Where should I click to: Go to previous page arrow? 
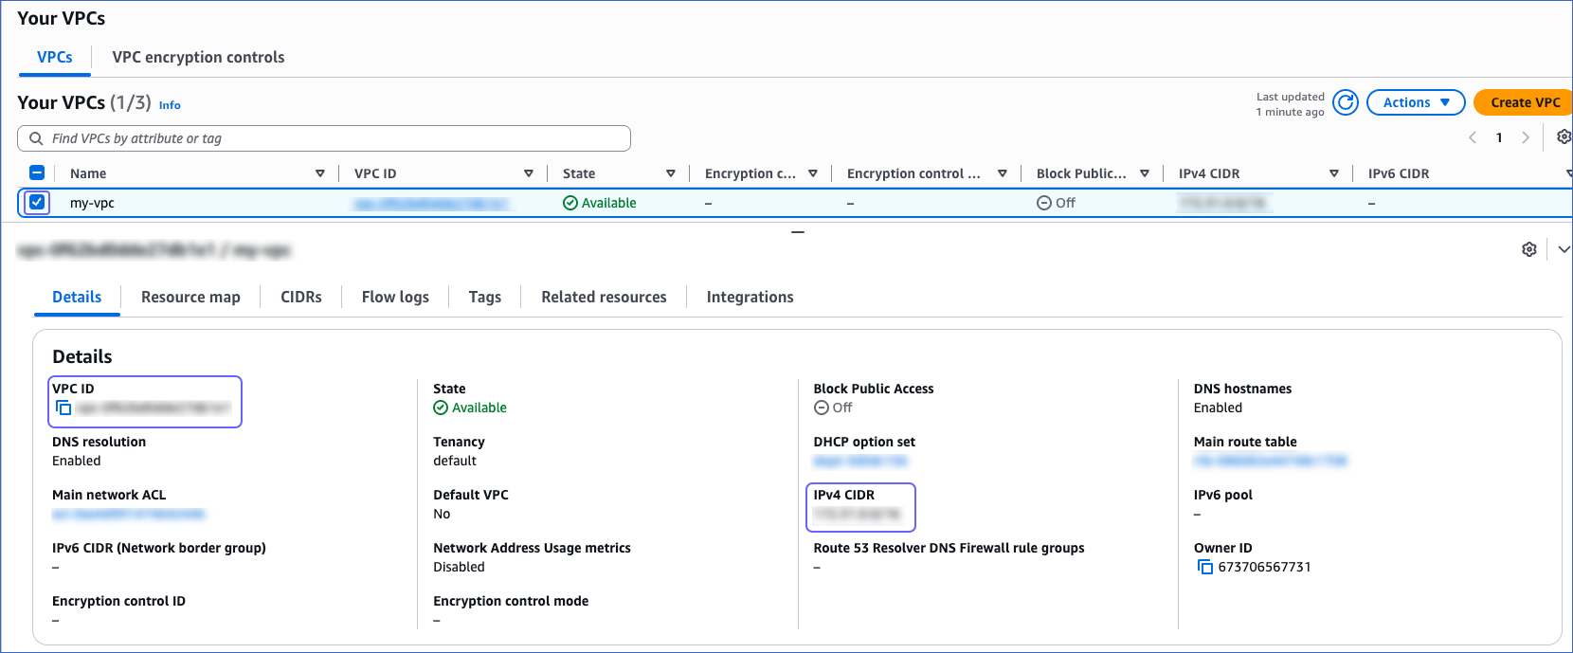[x=1473, y=137]
